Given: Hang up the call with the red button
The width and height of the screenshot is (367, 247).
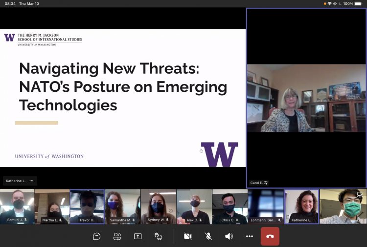Looking at the screenshot, I should [270, 236].
